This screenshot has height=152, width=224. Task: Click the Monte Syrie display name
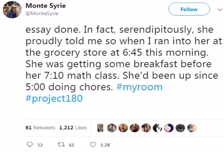tap(46, 6)
